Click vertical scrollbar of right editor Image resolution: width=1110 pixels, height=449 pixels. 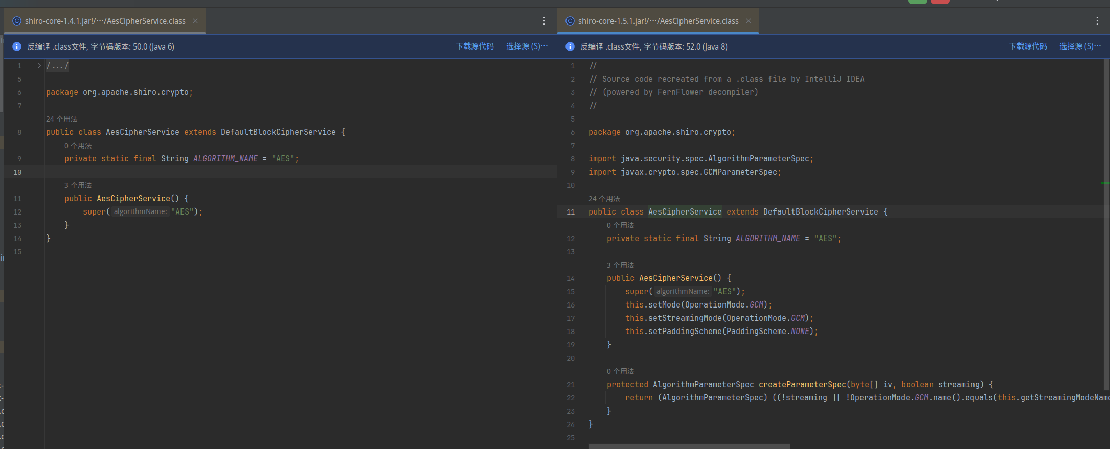(x=1106, y=225)
